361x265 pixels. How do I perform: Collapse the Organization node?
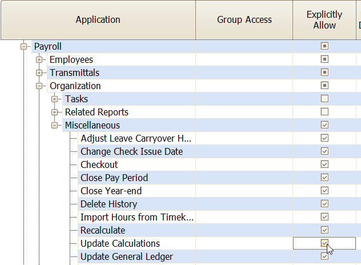tap(39, 86)
